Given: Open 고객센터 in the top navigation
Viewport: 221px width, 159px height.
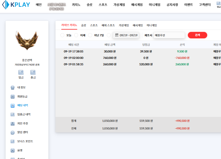Looking at the screenshot, I should coord(205,5).
